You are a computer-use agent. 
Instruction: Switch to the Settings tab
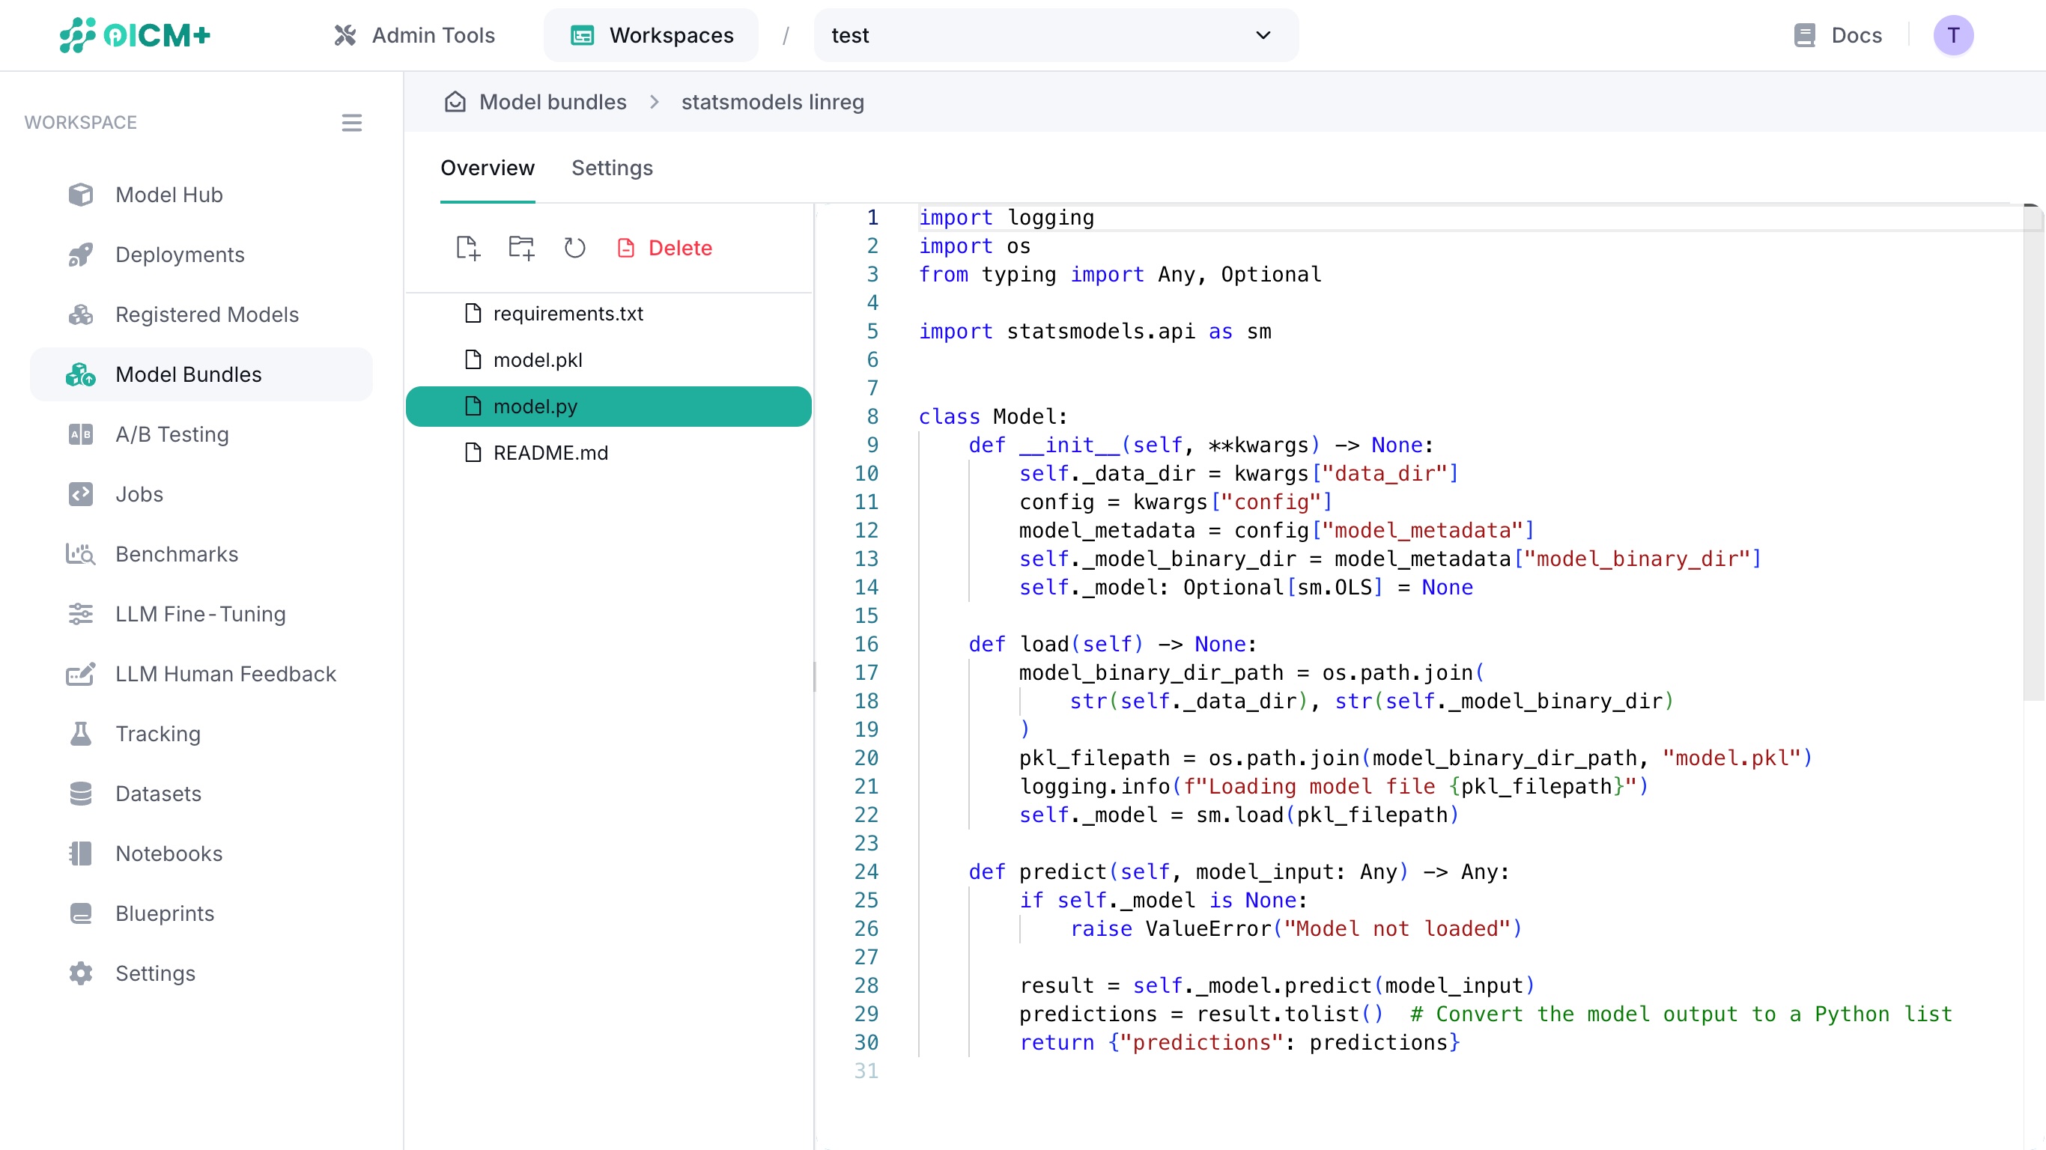point(612,168)
